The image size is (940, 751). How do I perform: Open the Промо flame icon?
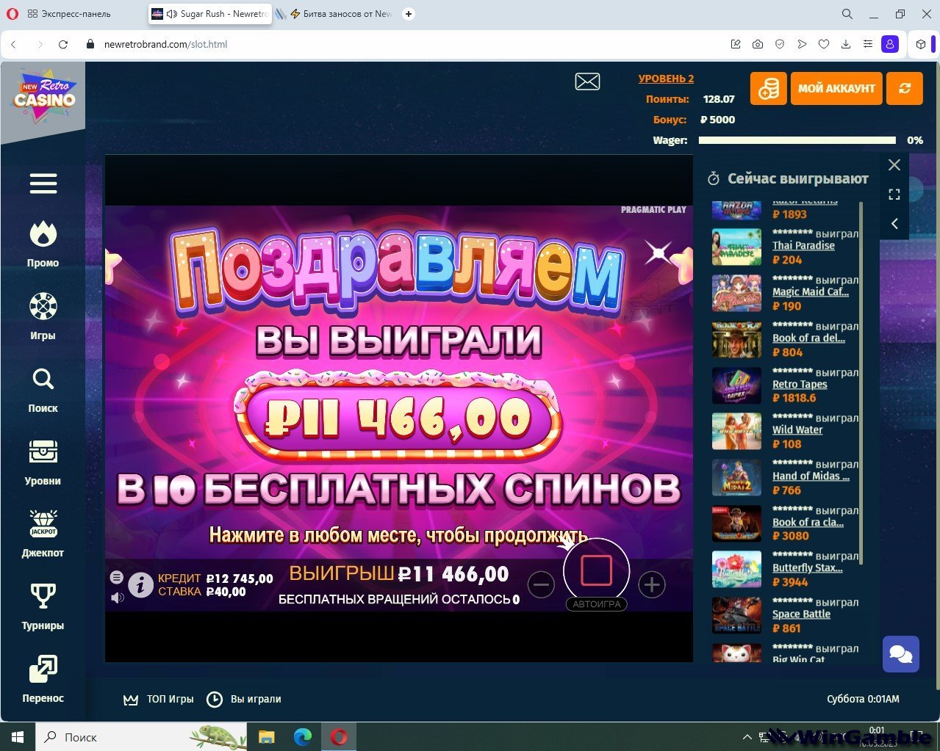(43, 235)
